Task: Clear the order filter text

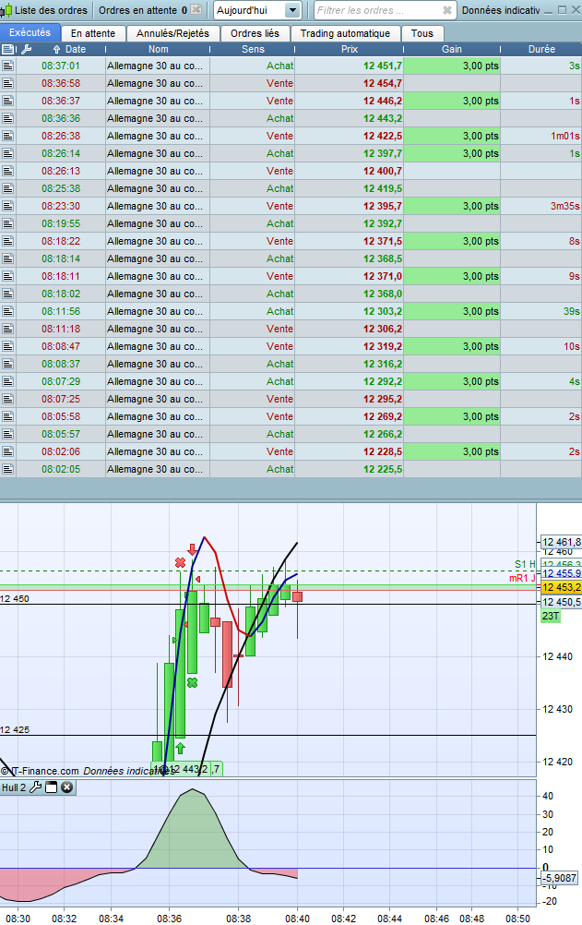Action: [447, 11]
